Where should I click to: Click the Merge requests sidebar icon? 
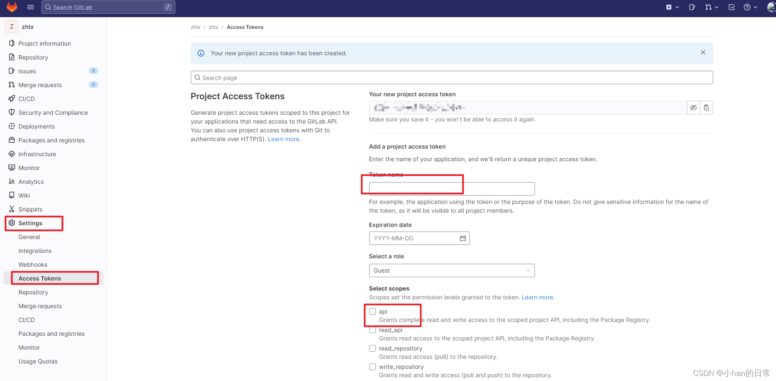[12, 85]
